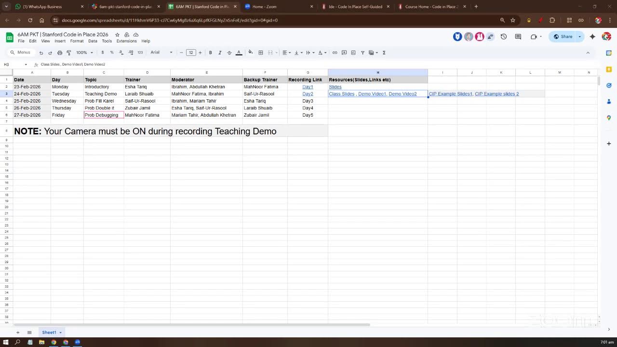
Task: Insert a comment from toolbar
Action: tap(344, 53)
